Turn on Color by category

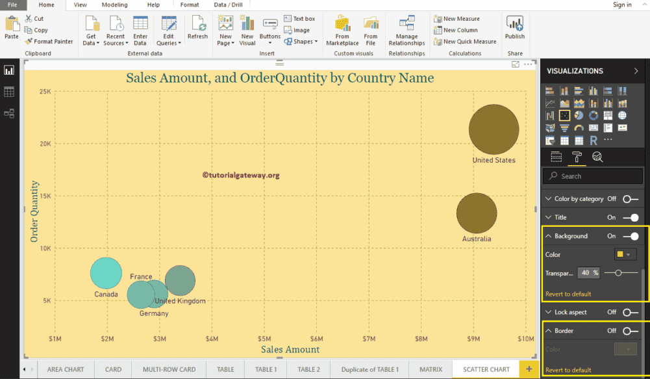[x=630, y=198]
